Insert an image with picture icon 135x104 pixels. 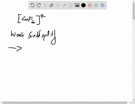(77, 5)
